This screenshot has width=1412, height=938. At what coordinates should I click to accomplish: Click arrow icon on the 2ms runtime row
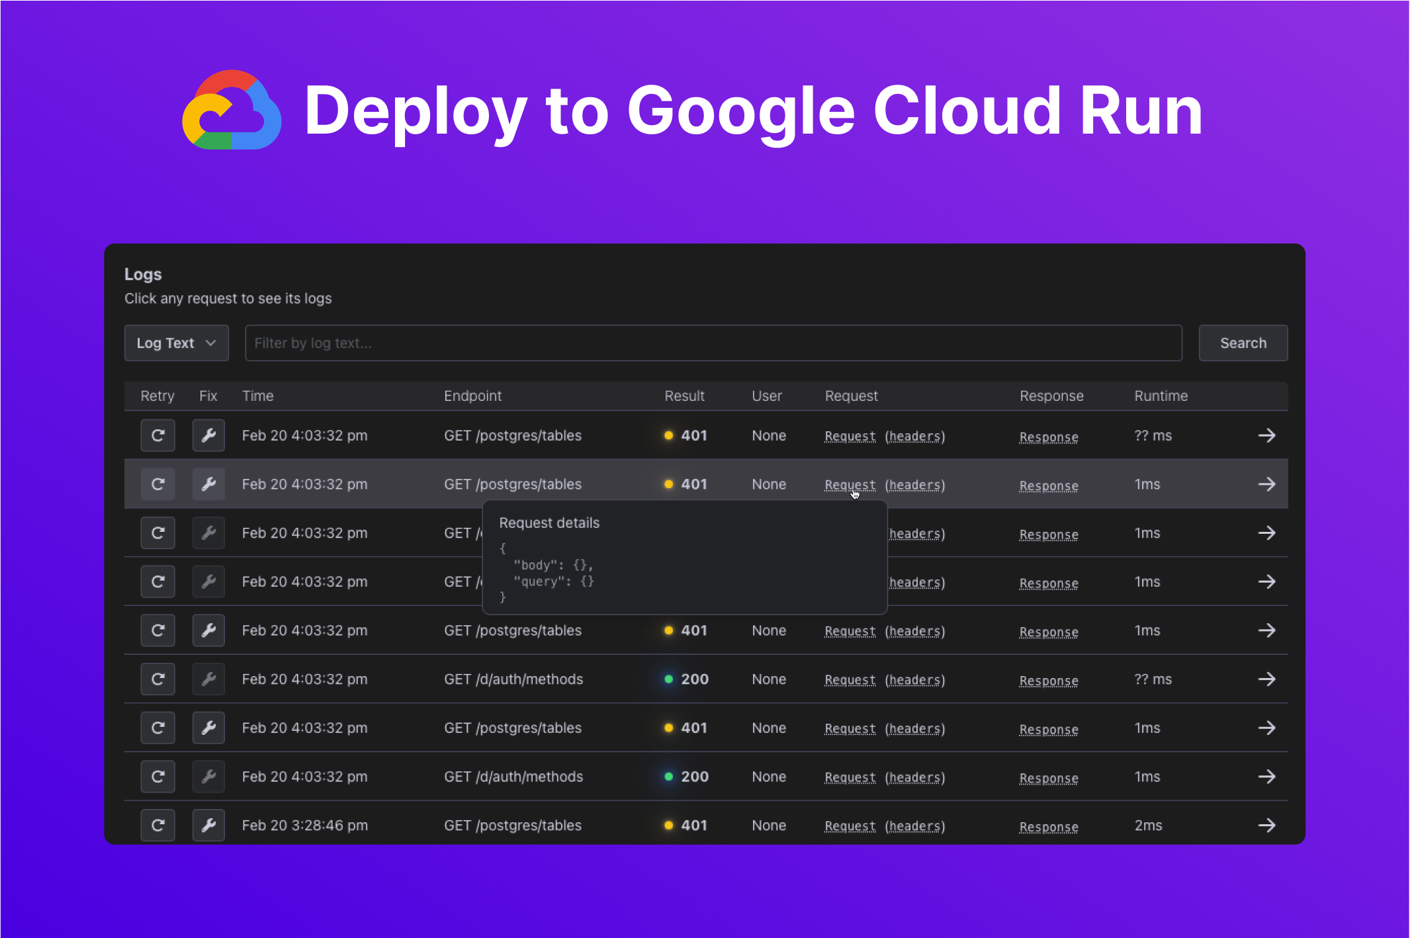(x=1266, y=826)
